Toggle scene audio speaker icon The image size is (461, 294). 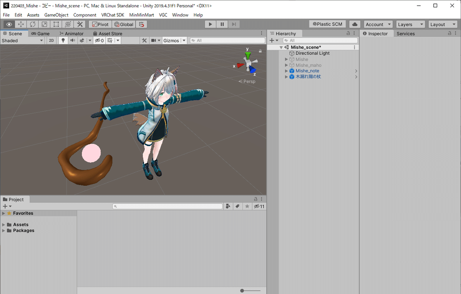tap(72, 40)
